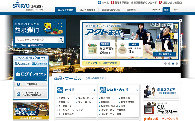Switch internet banking to 法人のお客さま tab
Viewport: 195px width, 121px height.
40,64
